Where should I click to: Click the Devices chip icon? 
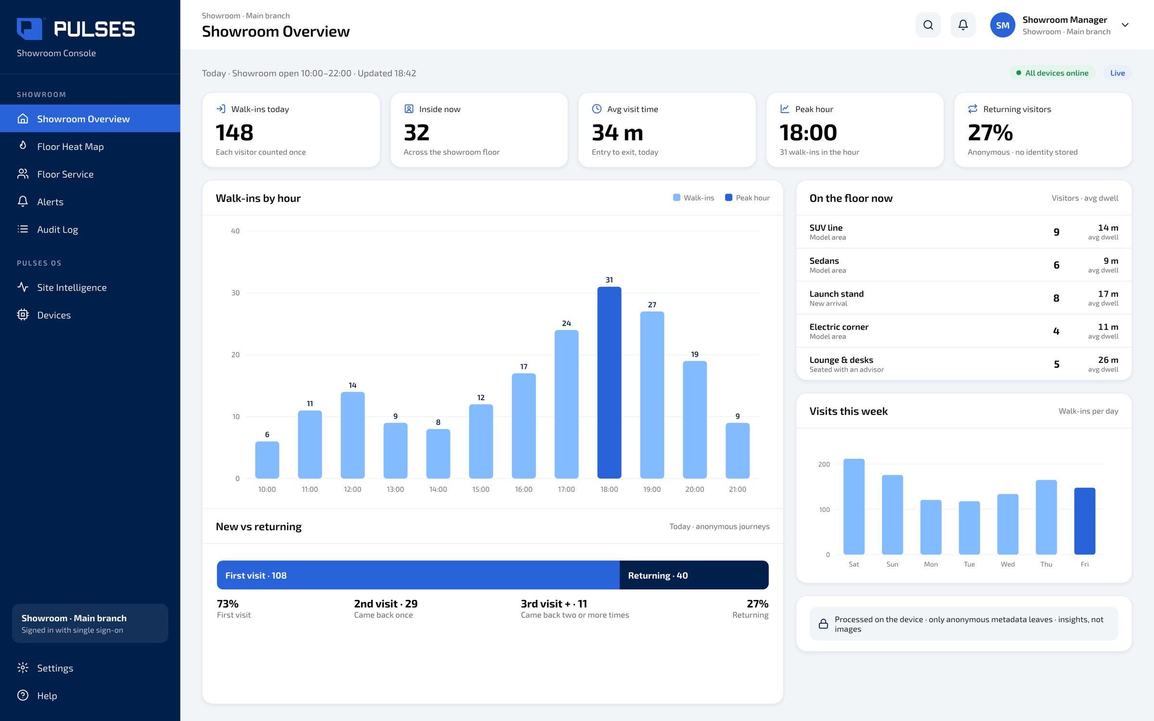[x=23, y=314]
